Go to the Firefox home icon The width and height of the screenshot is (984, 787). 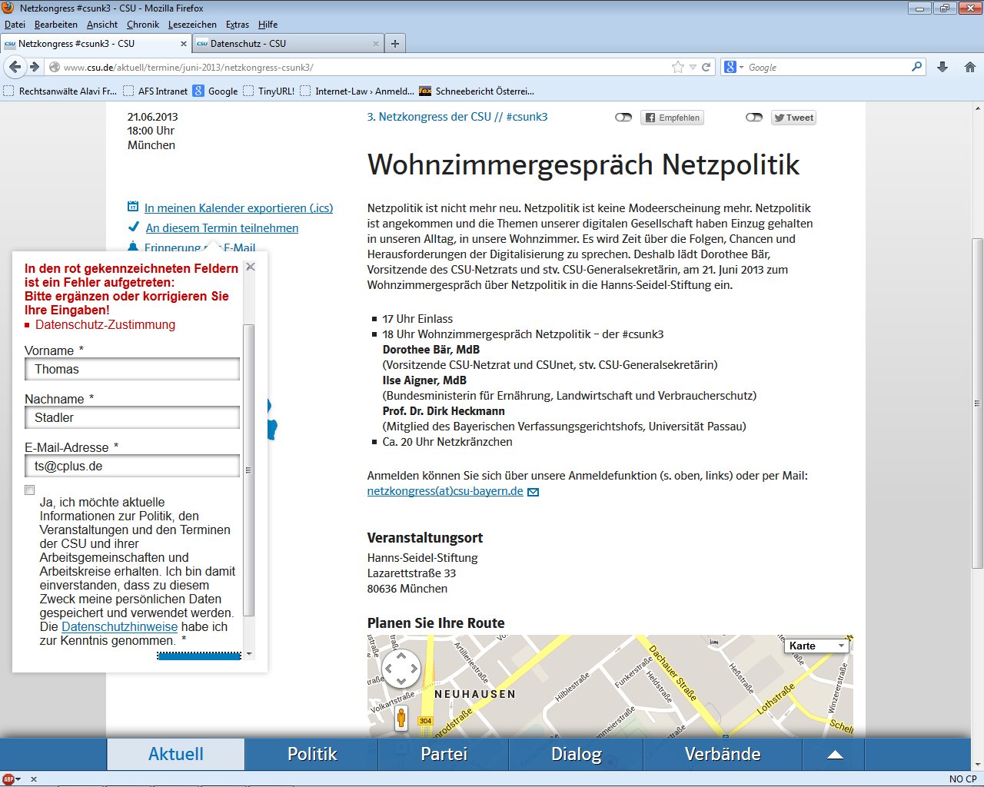click(969, 67)
